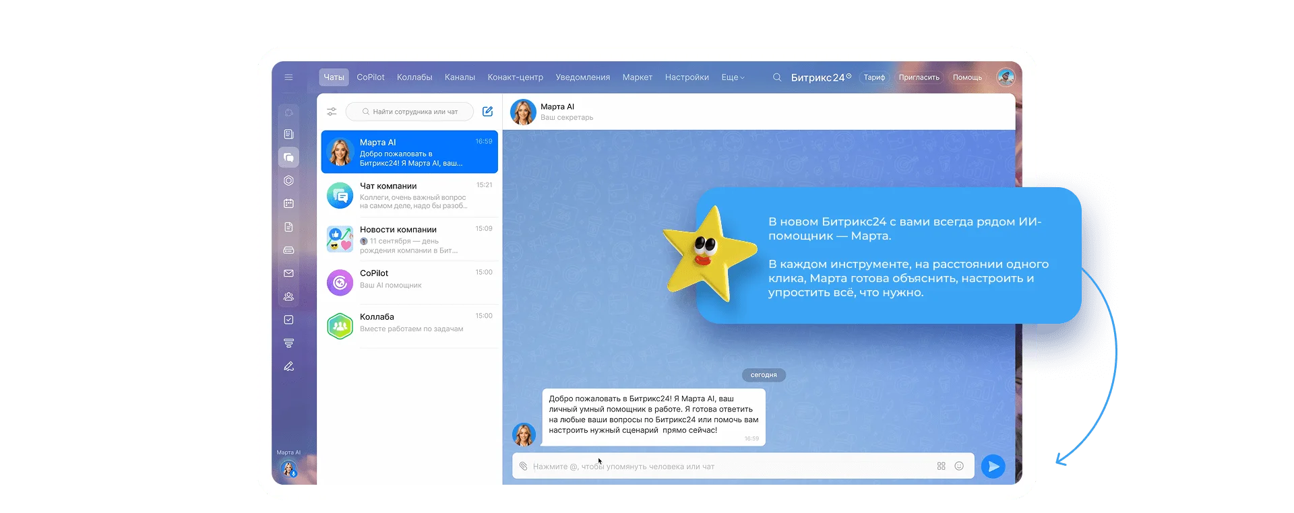The height and width of the screenshot is (513, 1294).
Task: Click the welcome message from Марта AI
Action: pos(654,417)
